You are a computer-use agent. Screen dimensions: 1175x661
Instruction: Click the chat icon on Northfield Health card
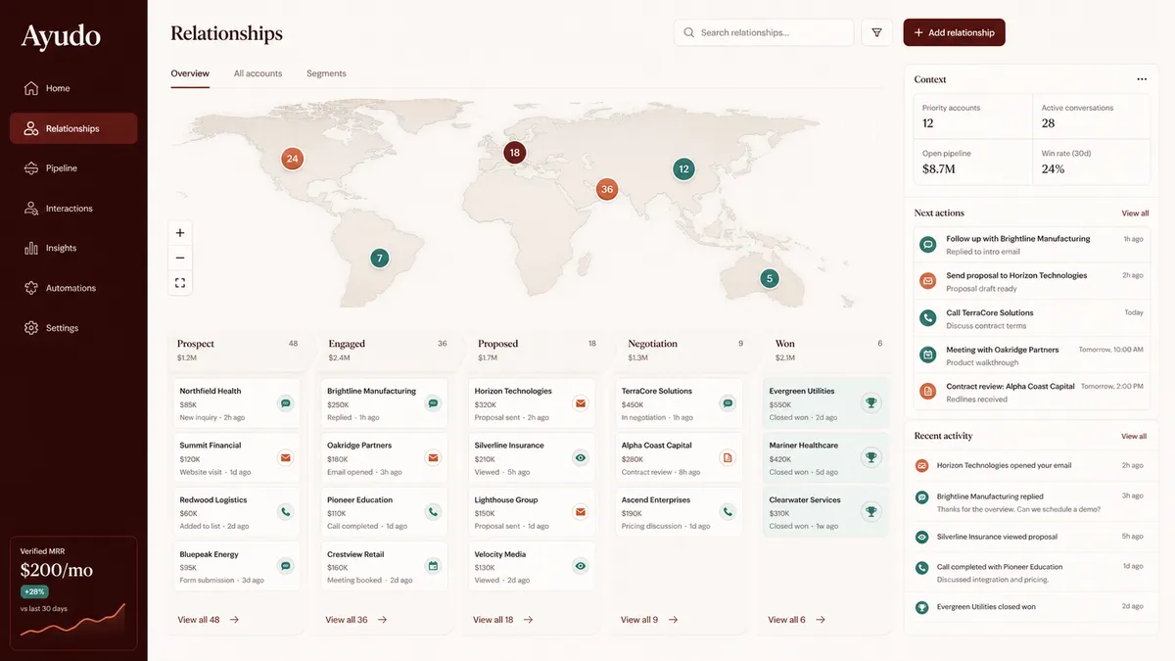(x=285, y=402)
